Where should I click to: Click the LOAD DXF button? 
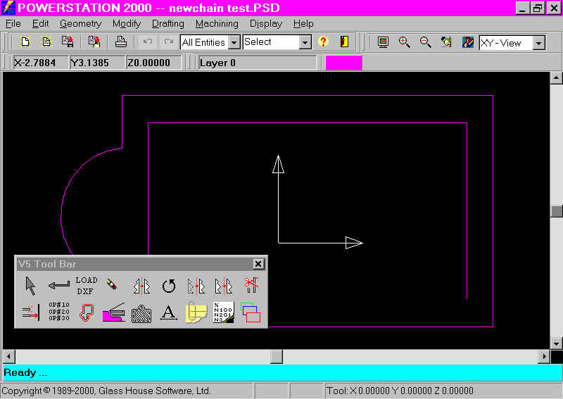point(86,286)
